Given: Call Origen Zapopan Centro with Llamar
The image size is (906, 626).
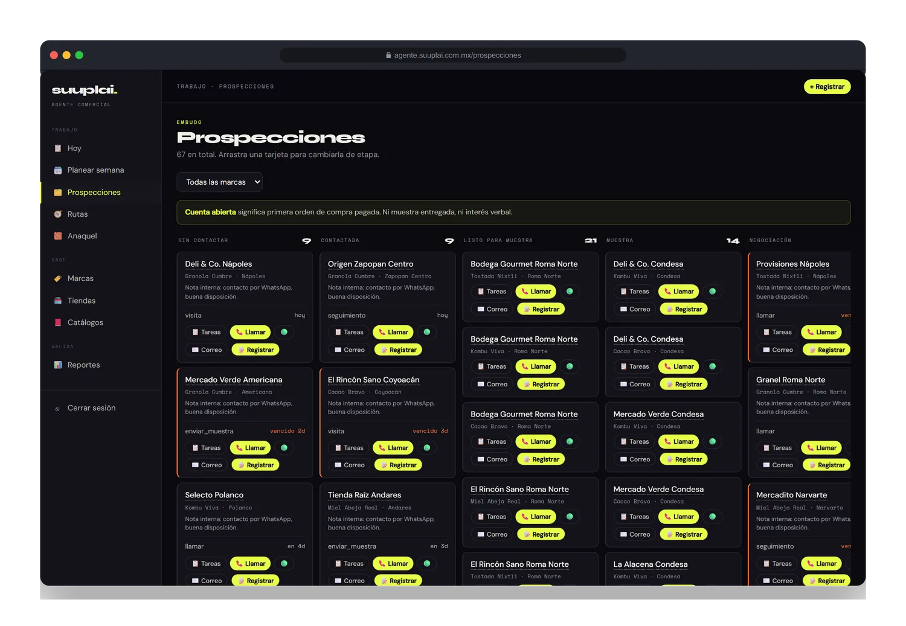Looking at the screenshot, I should 393,332.
